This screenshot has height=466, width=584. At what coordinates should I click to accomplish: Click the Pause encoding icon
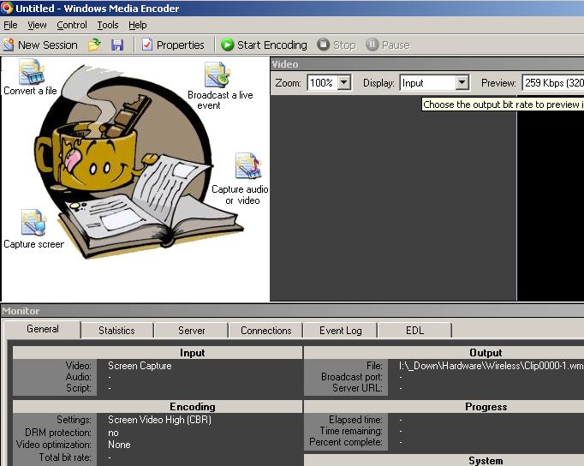pos(372,45)
